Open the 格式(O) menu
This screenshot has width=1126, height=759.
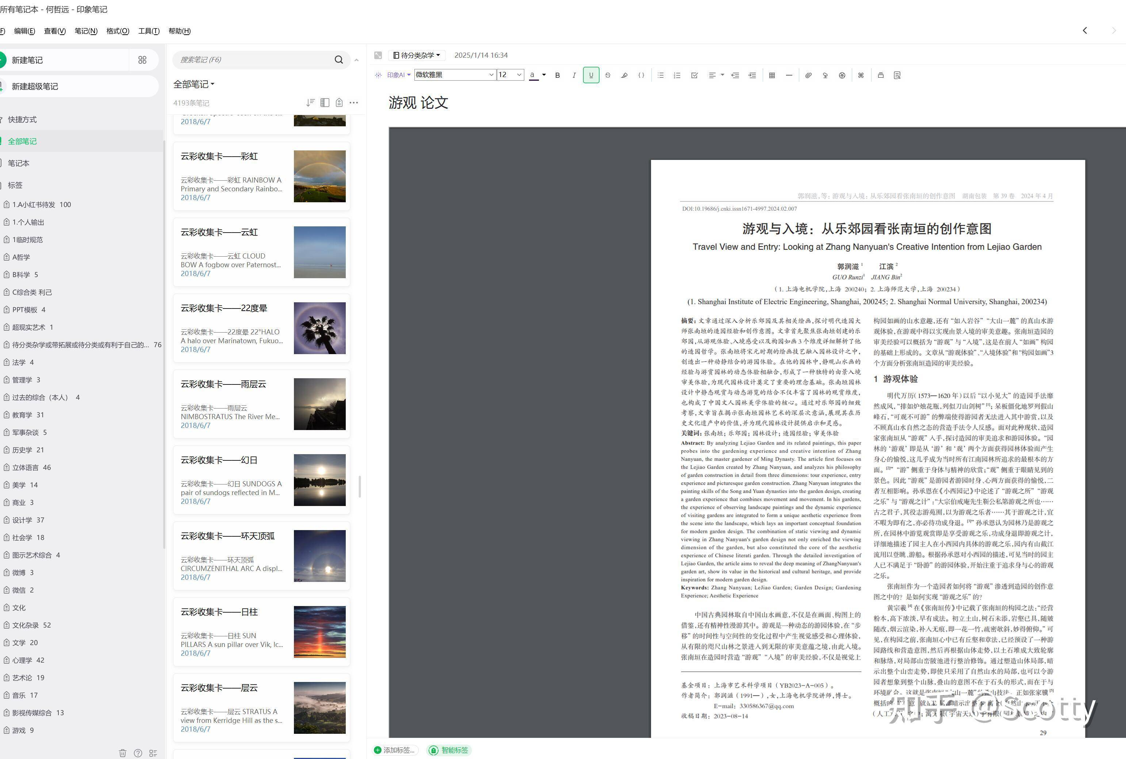(118, 31)
